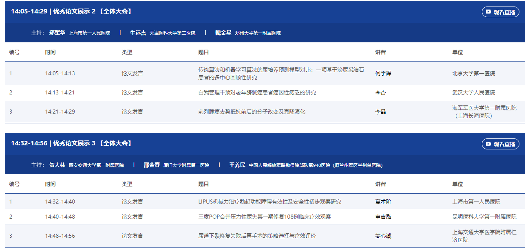The image size is (530, 252).
Task: Click institution 北京大学第一医院
Action: coord(473,73)
